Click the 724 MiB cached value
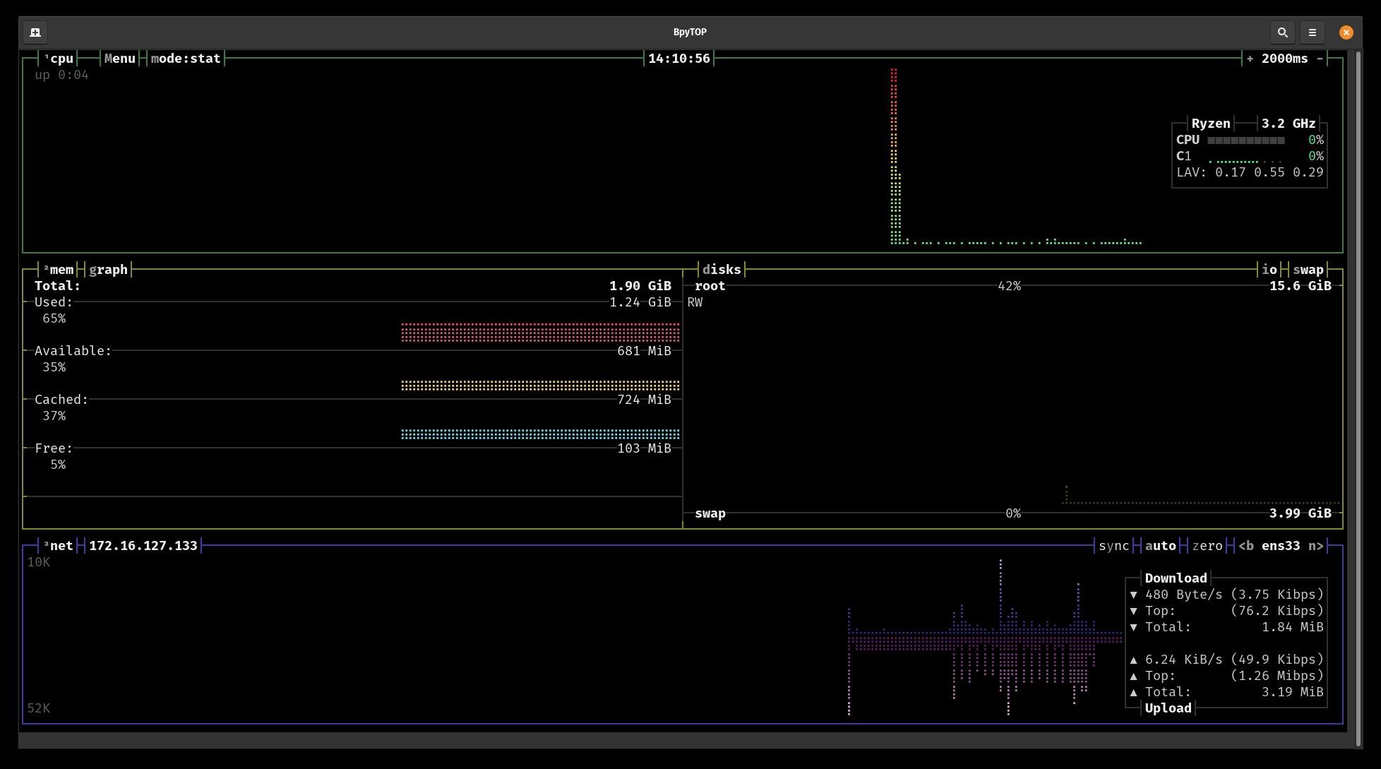This screenshot has width=1381, height=769. pos(644,400)
